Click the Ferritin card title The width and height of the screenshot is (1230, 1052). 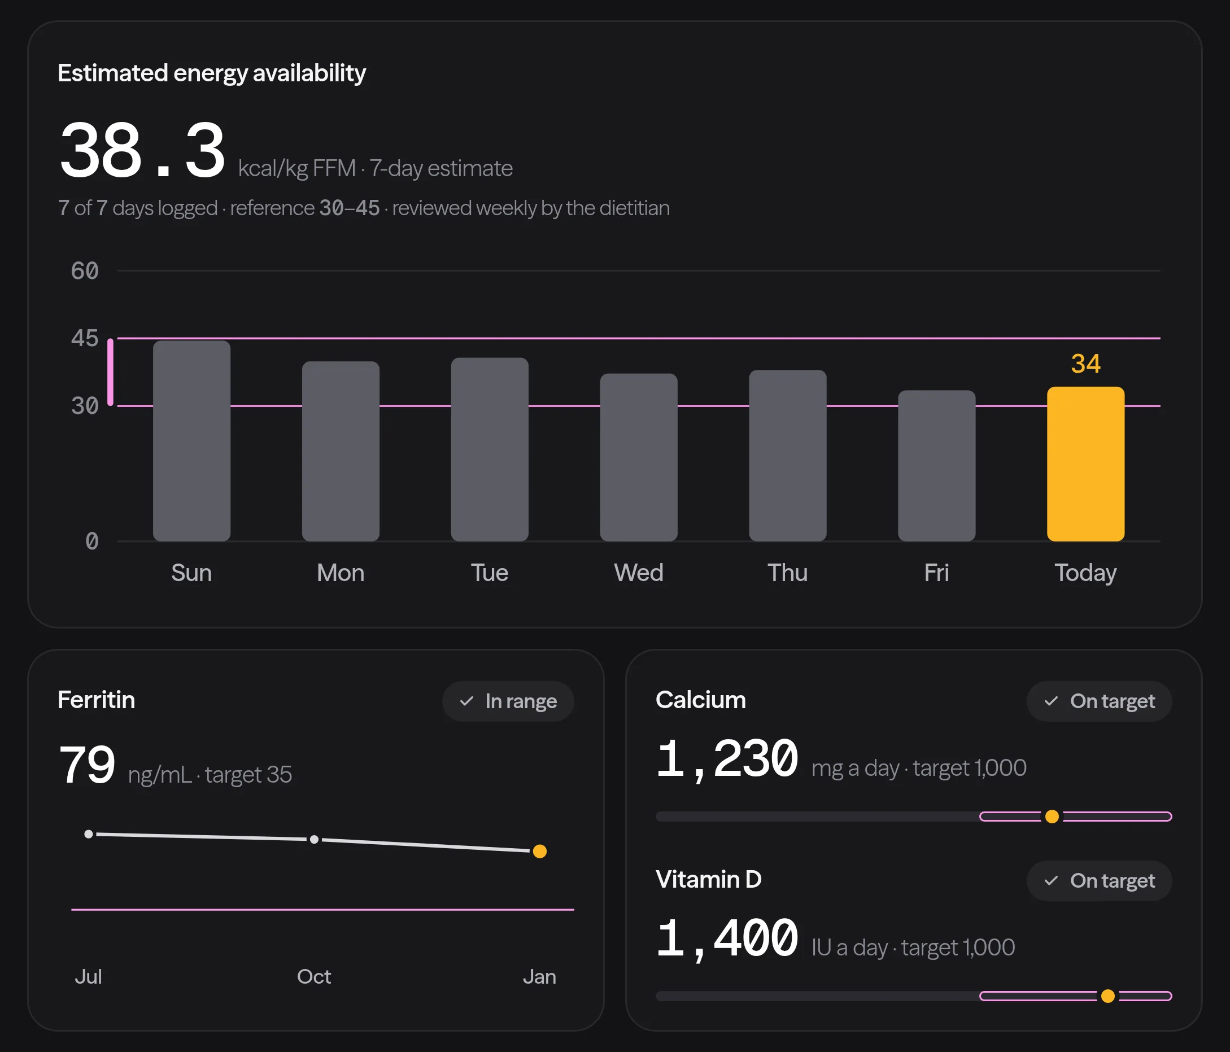(96, 700)
